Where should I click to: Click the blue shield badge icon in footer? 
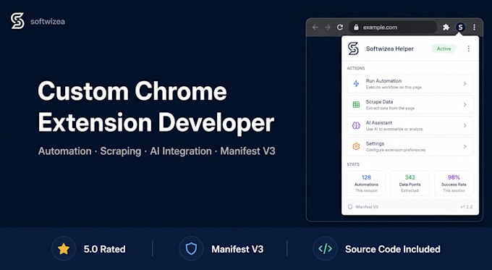[x=191, y=249]
